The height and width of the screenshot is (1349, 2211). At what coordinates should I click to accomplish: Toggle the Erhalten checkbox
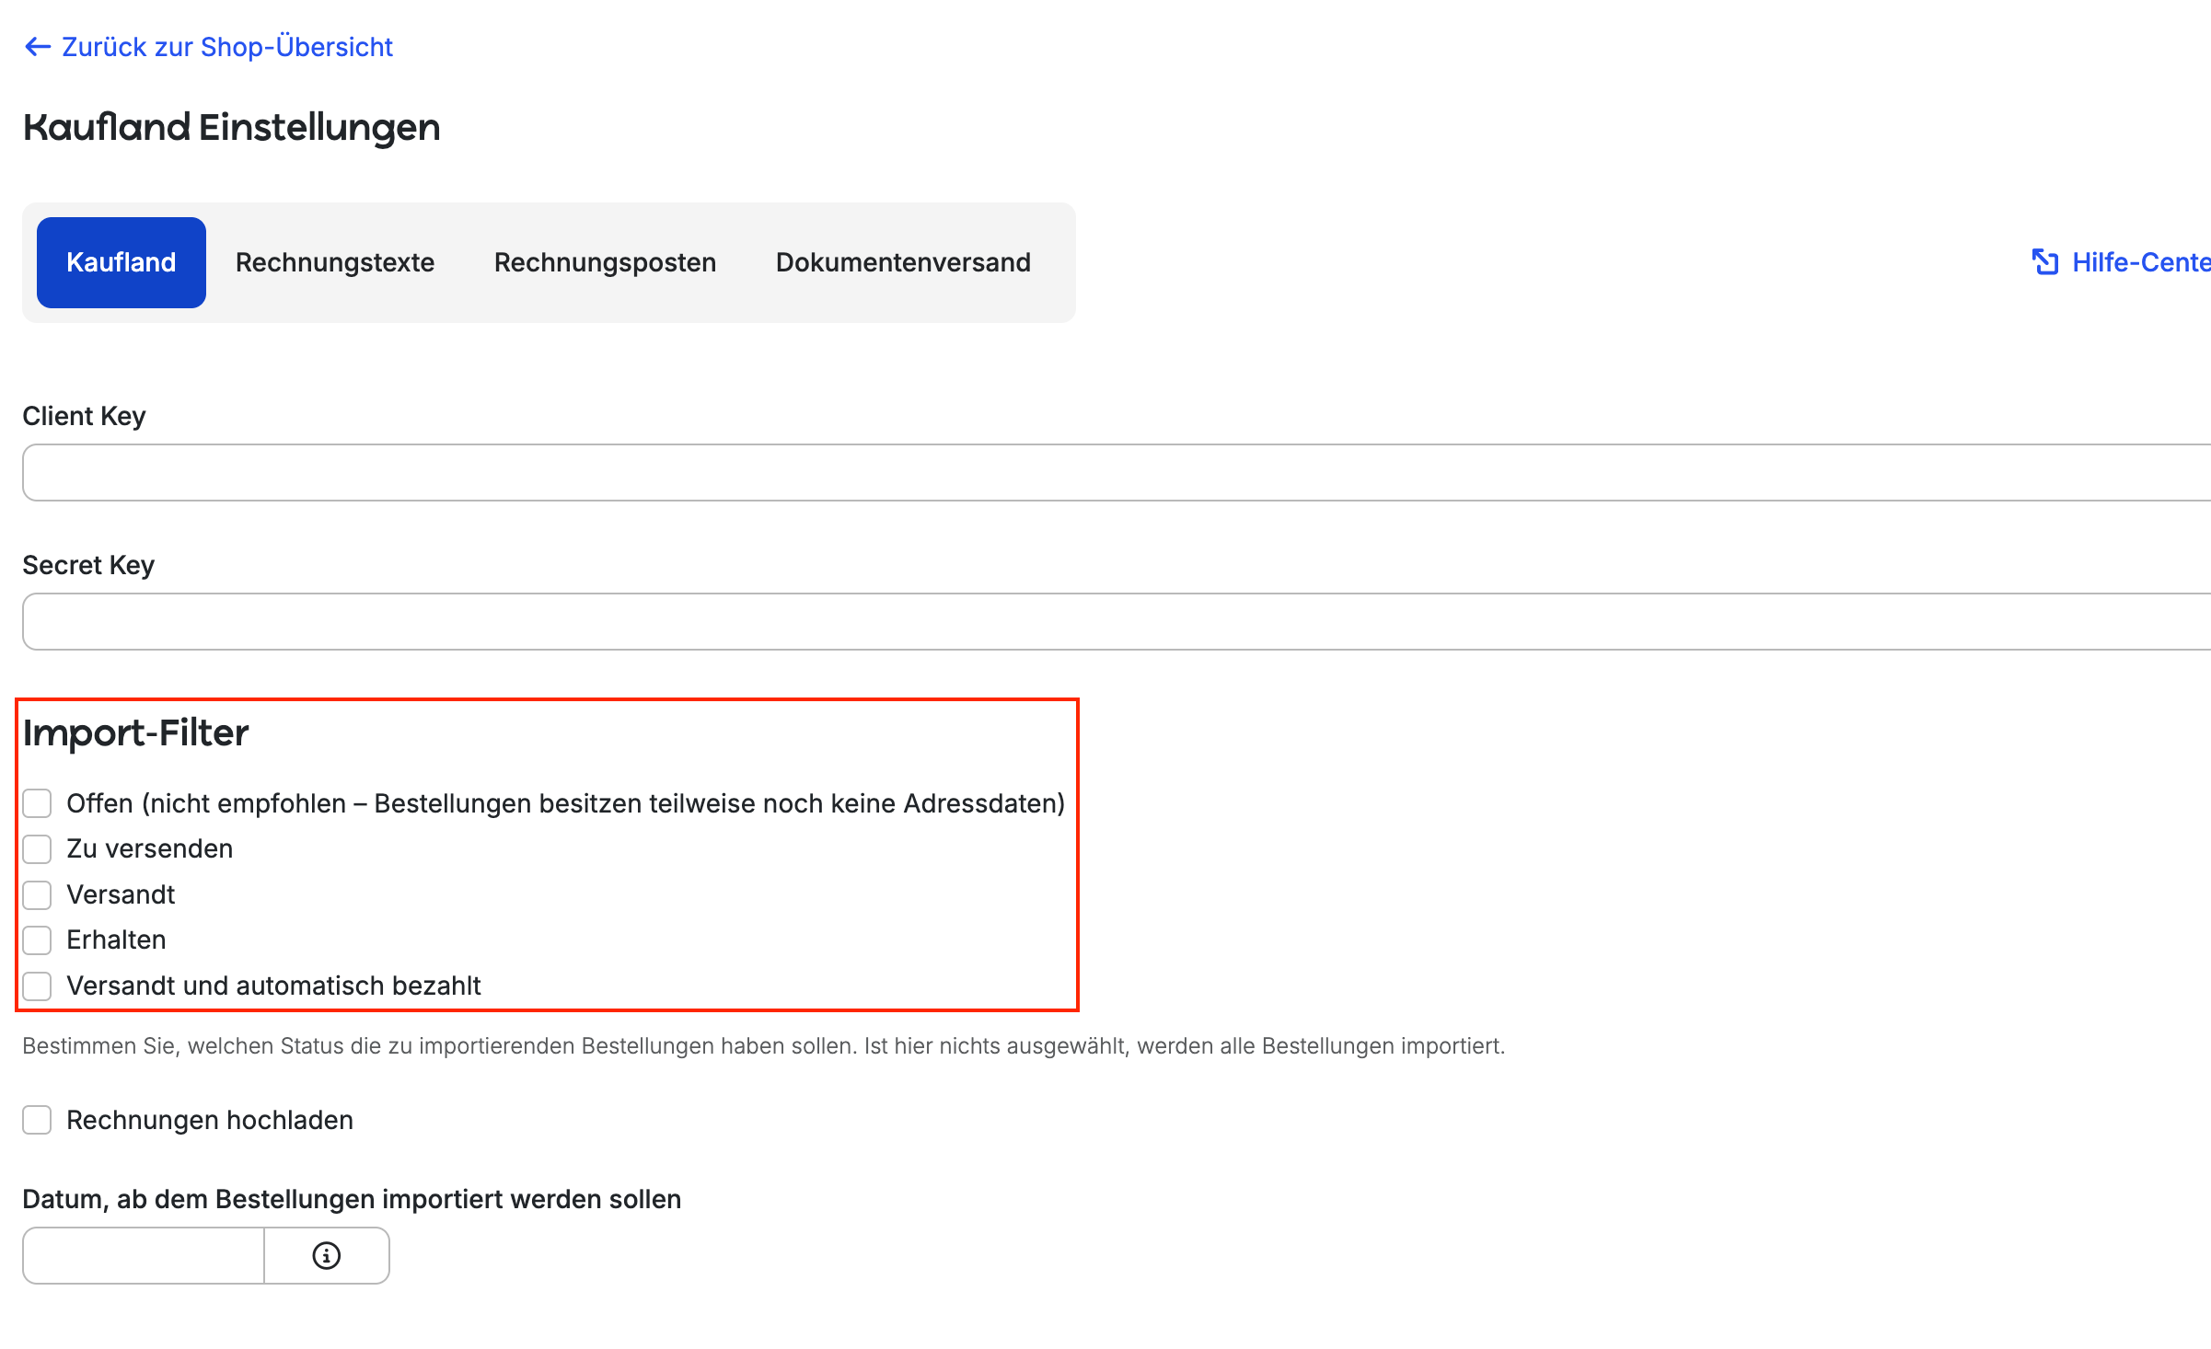coord(37,940)
